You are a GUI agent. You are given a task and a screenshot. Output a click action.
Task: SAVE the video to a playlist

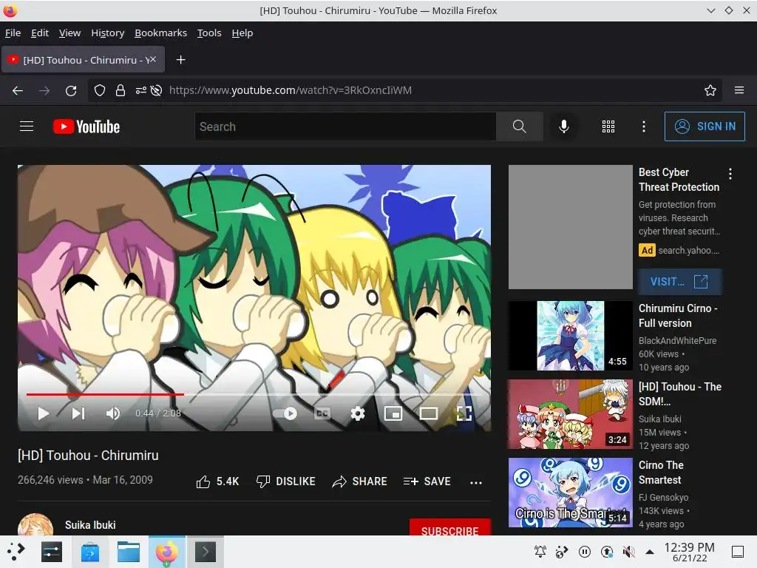427,481
